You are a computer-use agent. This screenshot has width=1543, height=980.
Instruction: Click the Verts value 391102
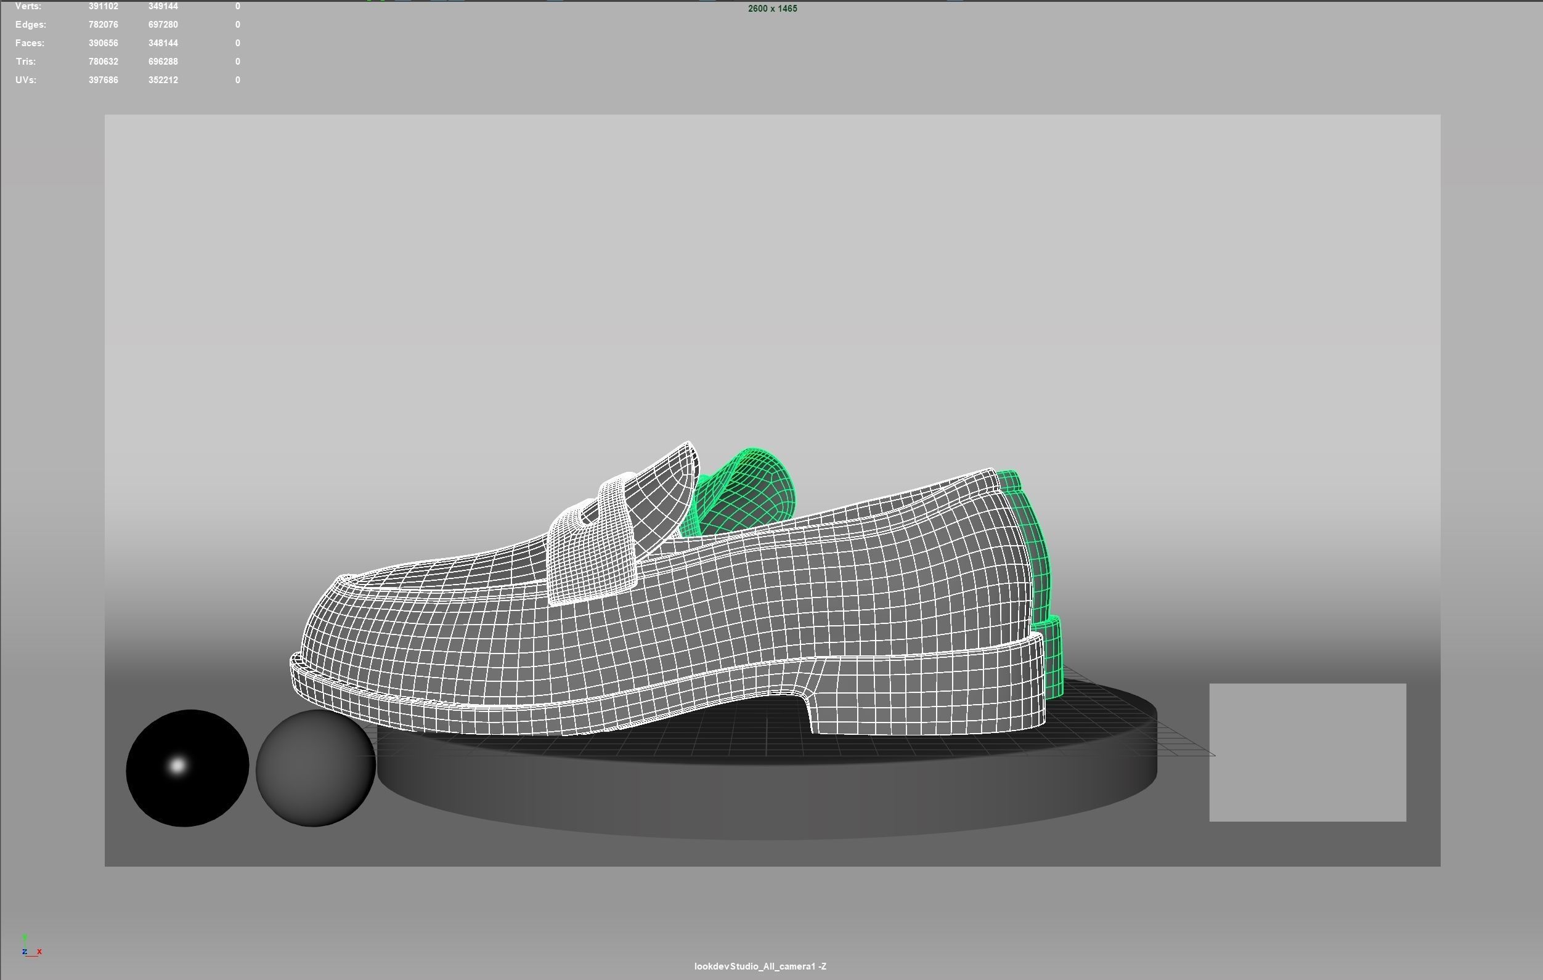tap(103, 6)
